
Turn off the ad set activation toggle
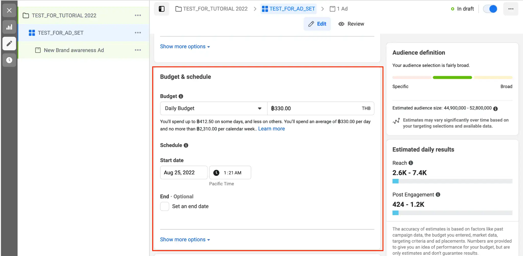[490, 9]
